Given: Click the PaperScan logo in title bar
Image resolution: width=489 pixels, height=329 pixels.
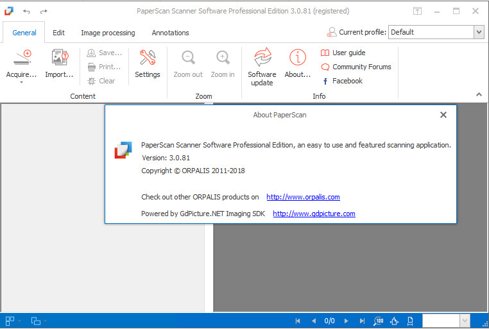Looking at the screenshot, I should point(9,11).
